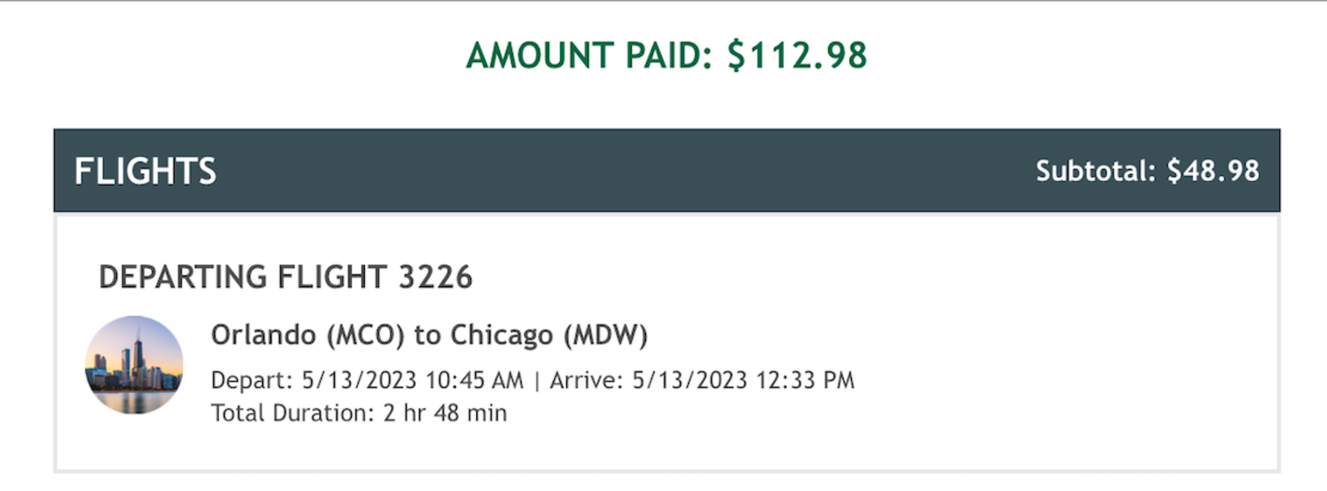Select the departure date 5/13/2023
The height and width of the screenshot is (491, 1327).
359,380
